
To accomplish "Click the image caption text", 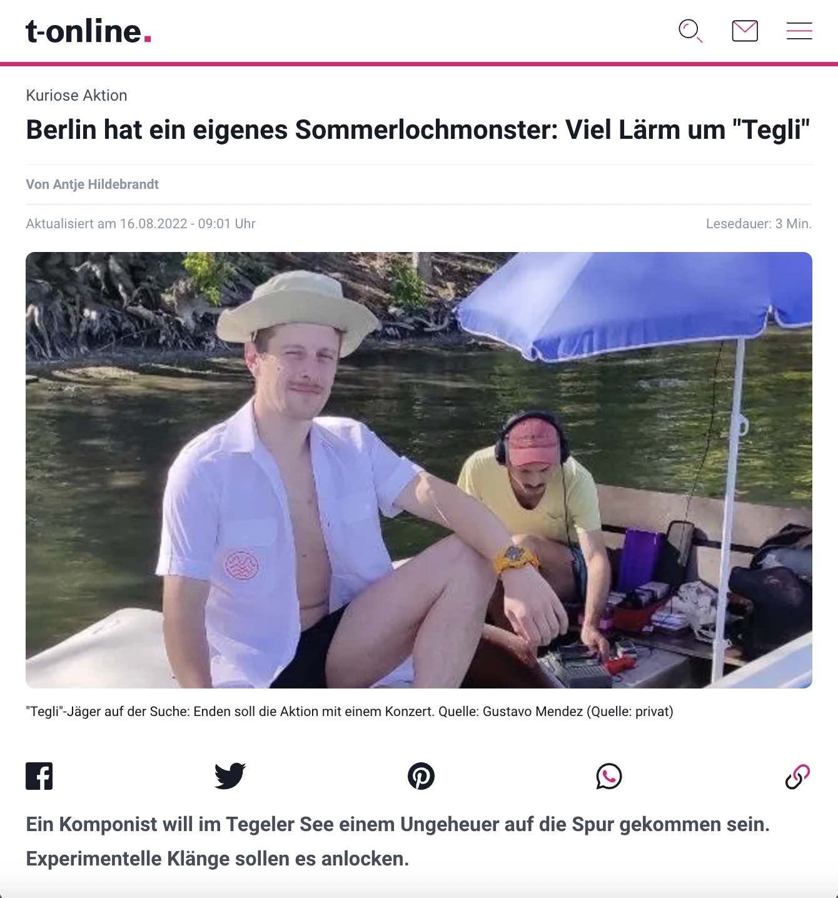I will pos(350,712).
